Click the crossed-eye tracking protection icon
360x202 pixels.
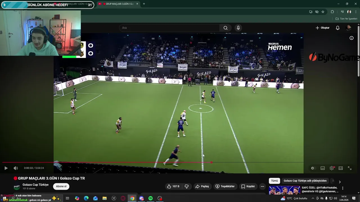(317, 12)
